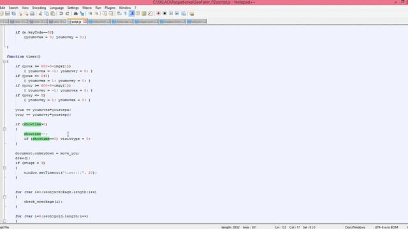Toggle the function list icon
The height and width of the screenshot is (229, 408).
[x=150, y=13]
